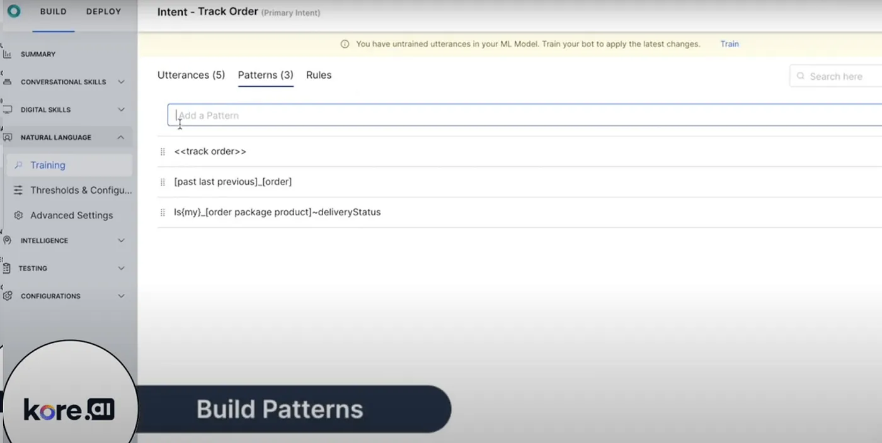Select the Is{my}_[order package product]~deliveryStatus pattern
This screenshot has width=882, height=443.
tap(277, 212)
